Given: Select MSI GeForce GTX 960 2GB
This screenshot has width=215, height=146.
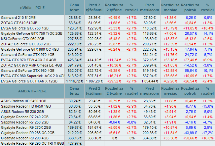Looking at the screenshot, I should [22, 39].
